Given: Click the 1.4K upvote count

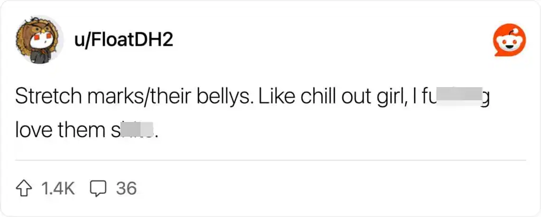Looking at the screenshot, I should point(58,188).
